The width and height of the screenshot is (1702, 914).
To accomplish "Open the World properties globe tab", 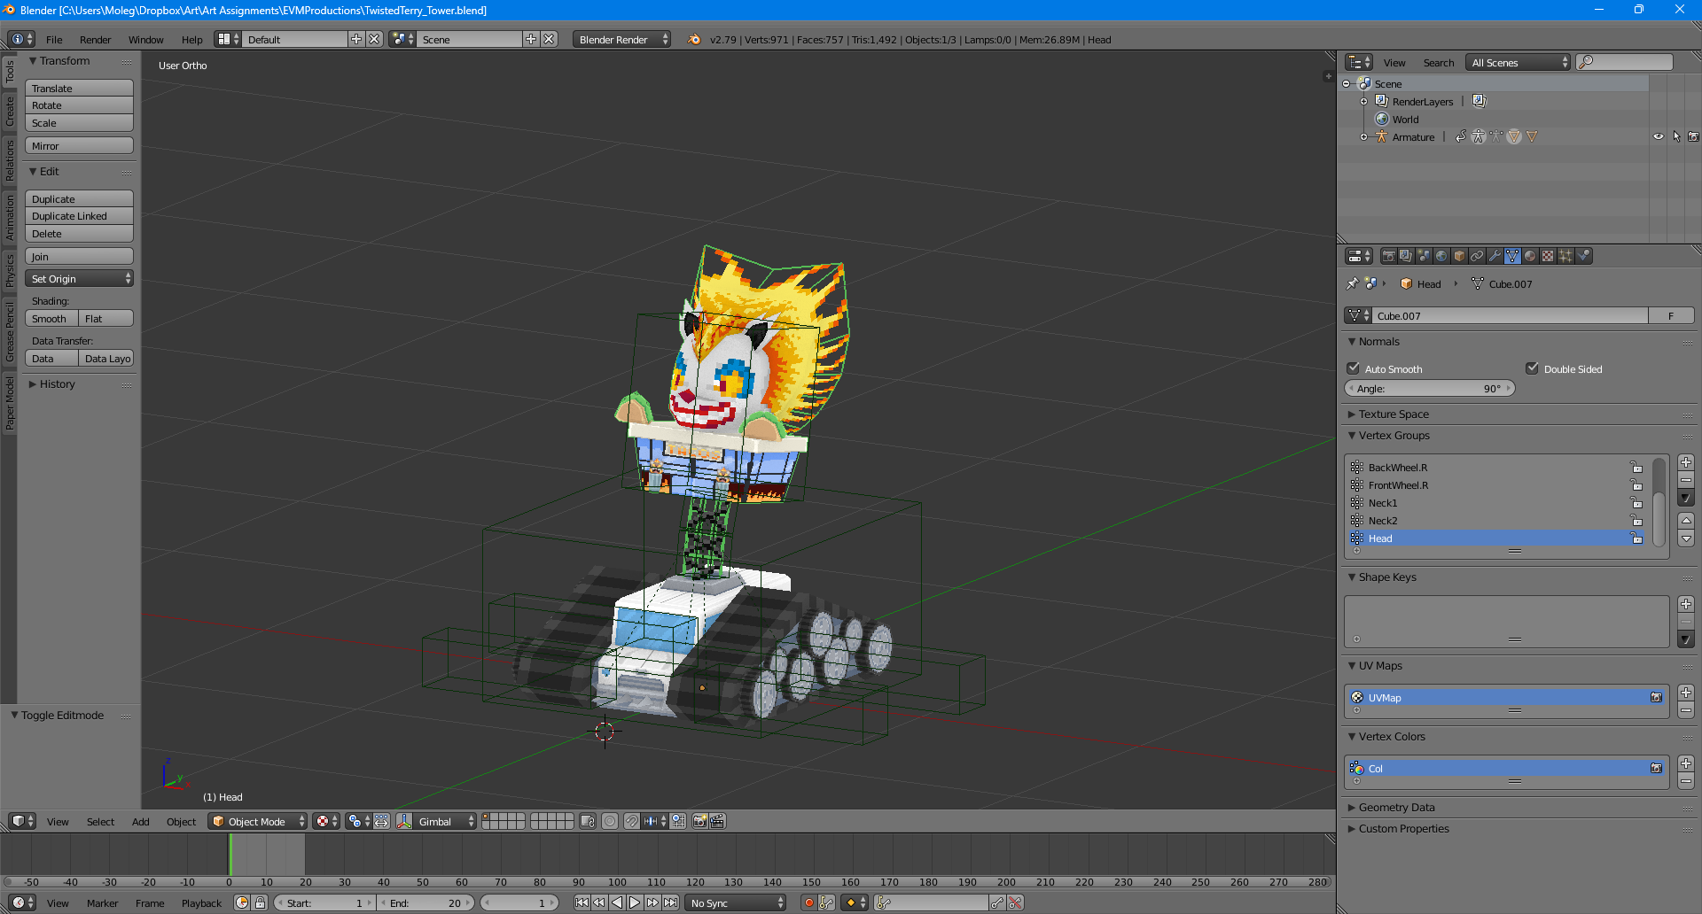I will pyautogui.click(x=1441, y=256).
